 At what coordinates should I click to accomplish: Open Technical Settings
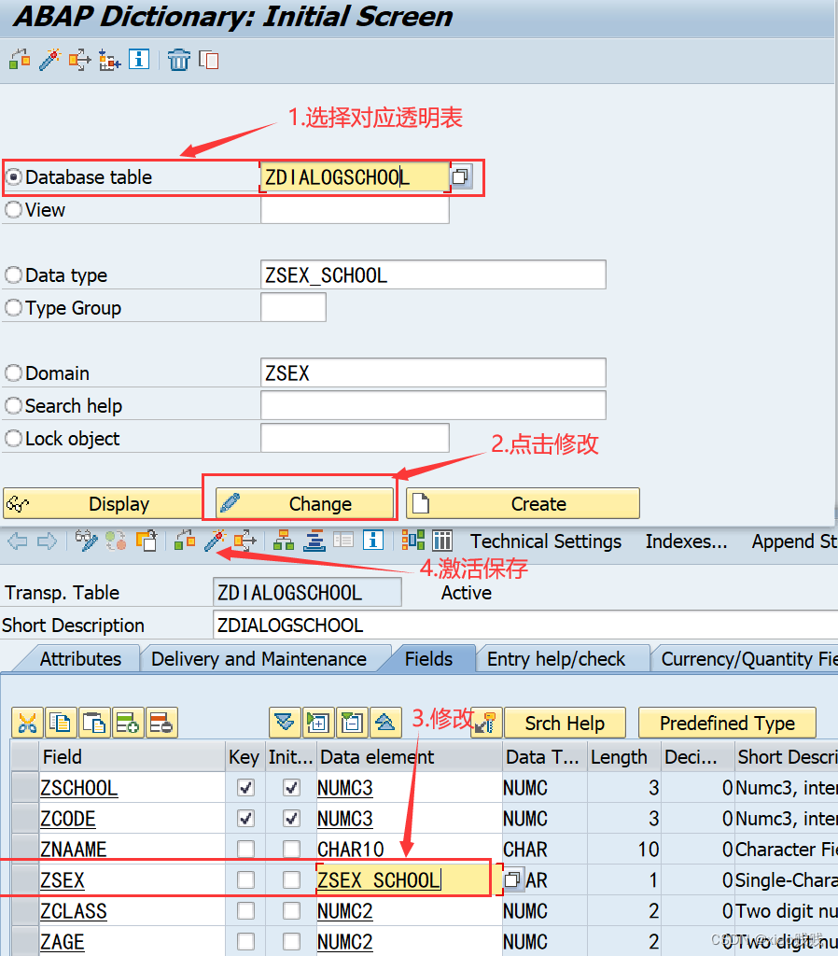coord(546,541)
